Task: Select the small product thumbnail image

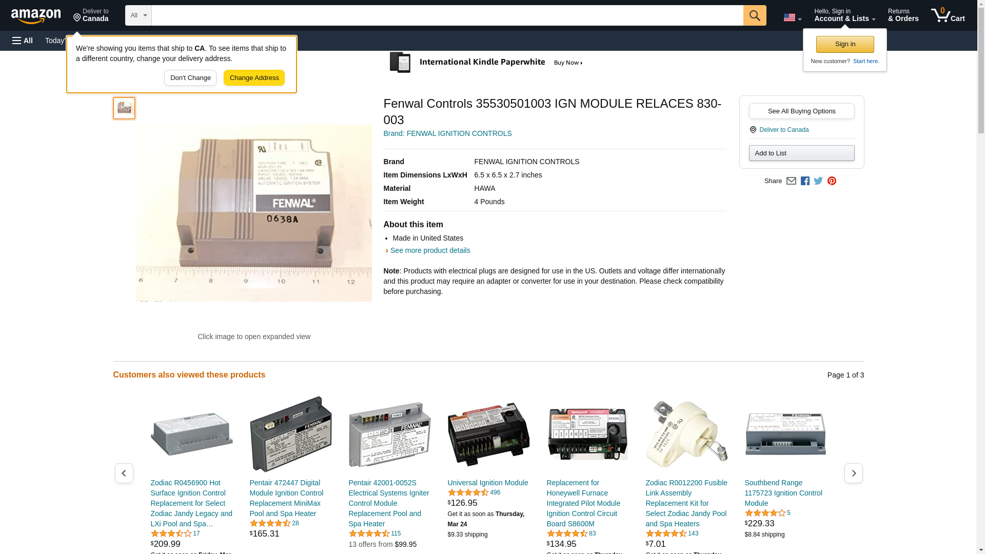Action: [124, 108]
